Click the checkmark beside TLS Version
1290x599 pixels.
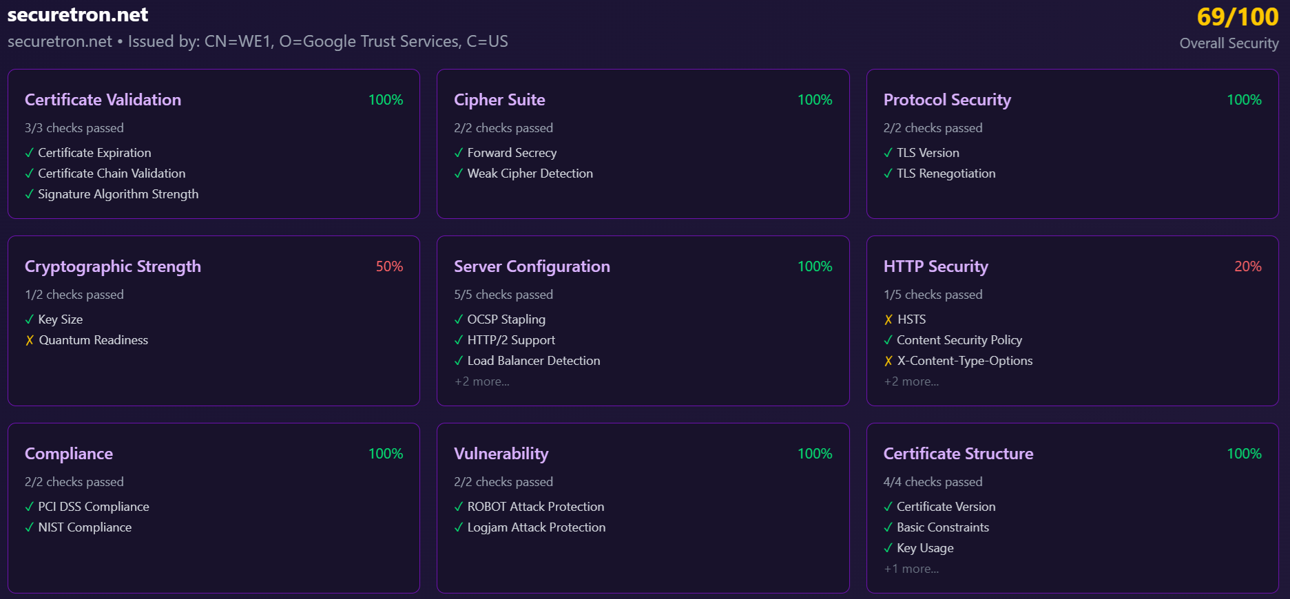pyautogui.click(x=888, y=153)
